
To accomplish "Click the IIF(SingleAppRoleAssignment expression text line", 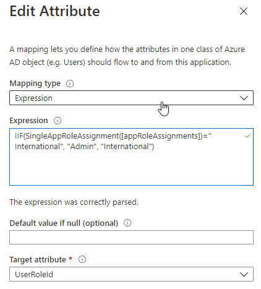I will 113,136.
